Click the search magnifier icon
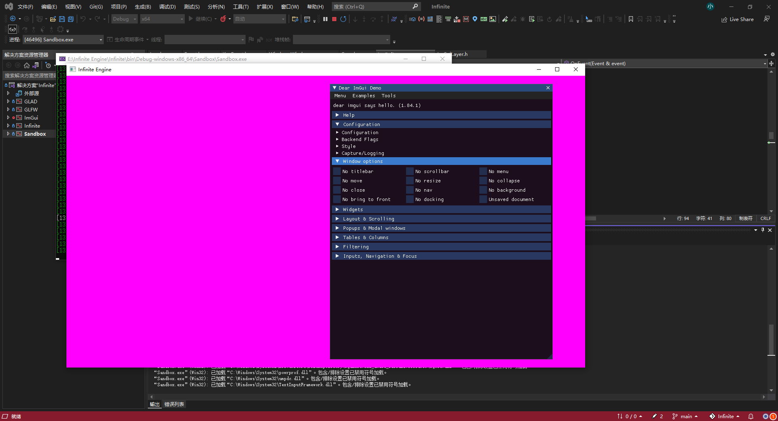The image size is (778, 421). tap(415, 6)
